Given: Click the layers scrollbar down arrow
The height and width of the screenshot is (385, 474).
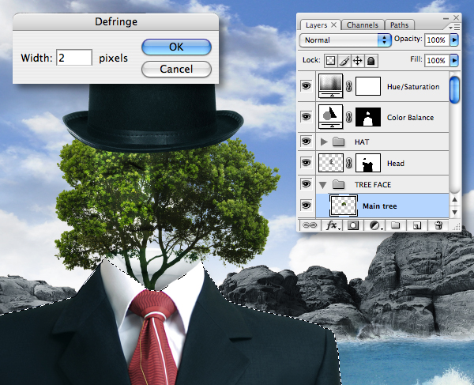Looking at the screenshot, I should pos(454,212).
